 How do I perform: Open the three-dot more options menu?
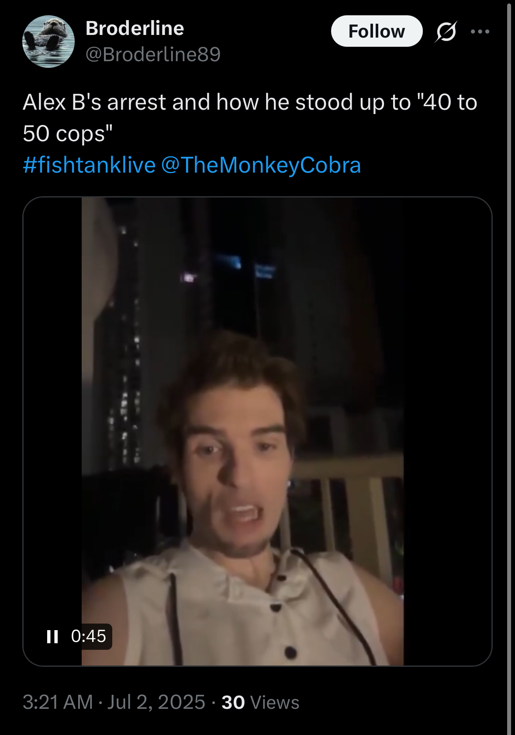[480, 31]
